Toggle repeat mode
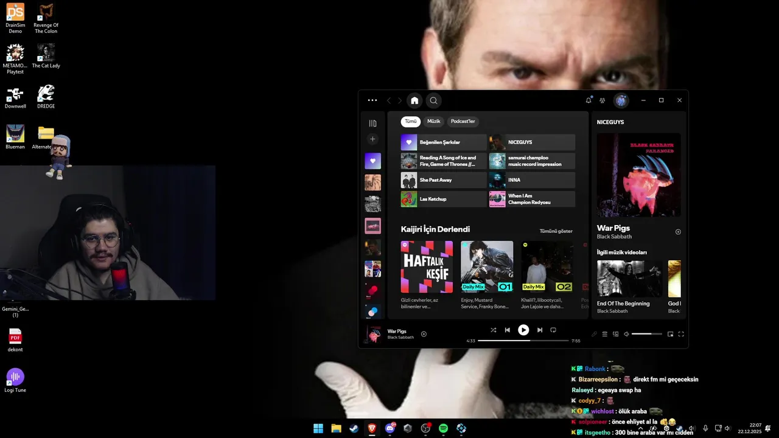 point(553,330)
